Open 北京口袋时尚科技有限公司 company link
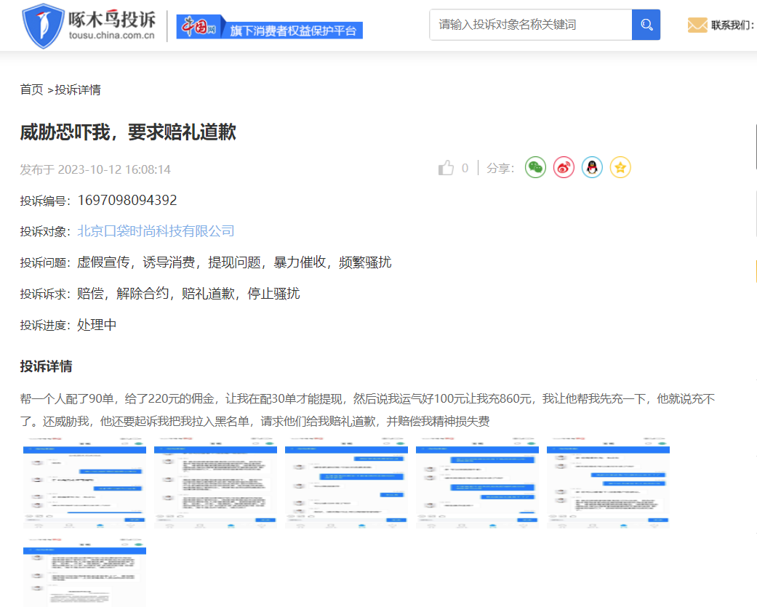Image resolution: width=757 pixels, height=607 pixels. [156, 231]
